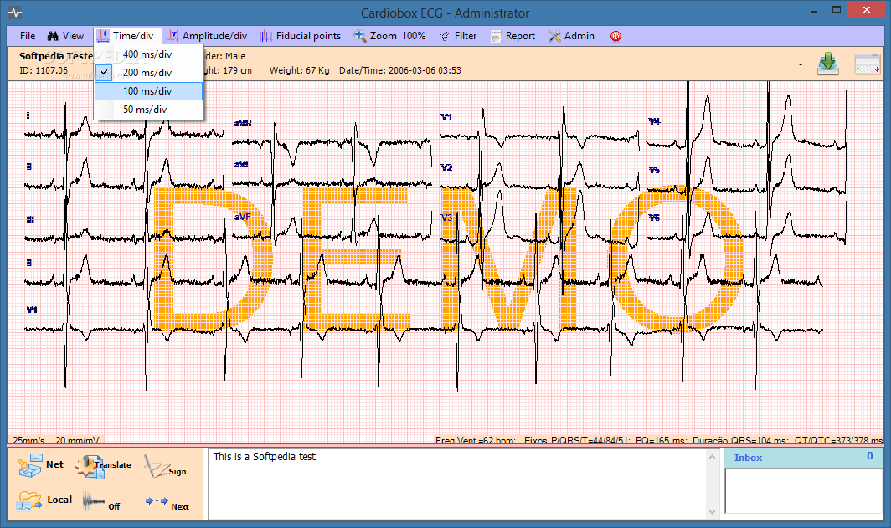Open the Zoom 100% menu
Screen dimensions: 891x528
tap(390, 36)
